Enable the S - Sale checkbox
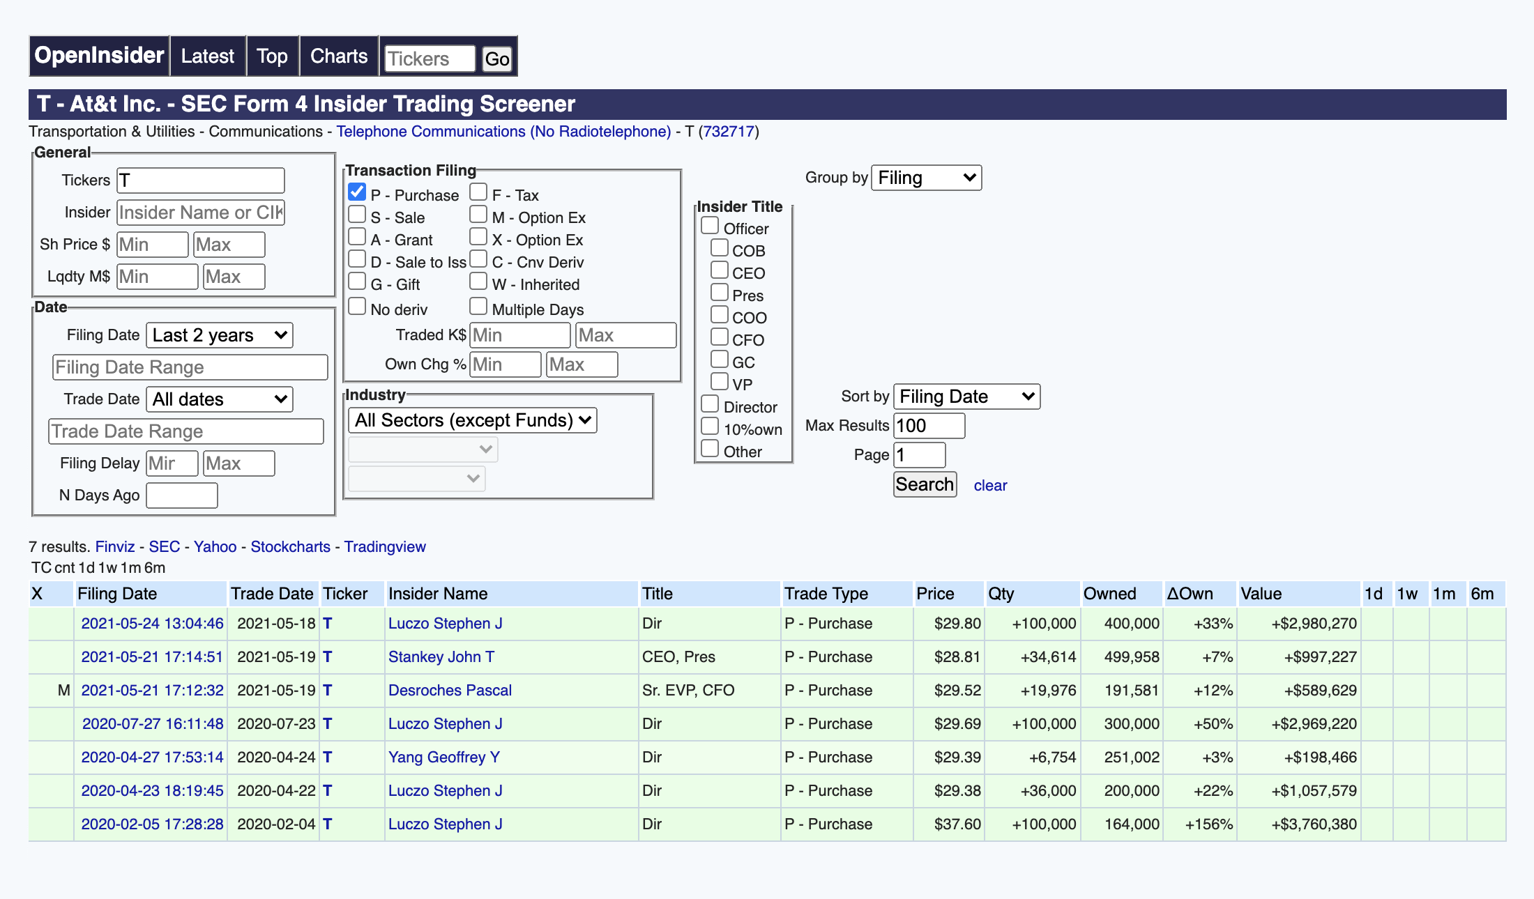 click(357, 215)
